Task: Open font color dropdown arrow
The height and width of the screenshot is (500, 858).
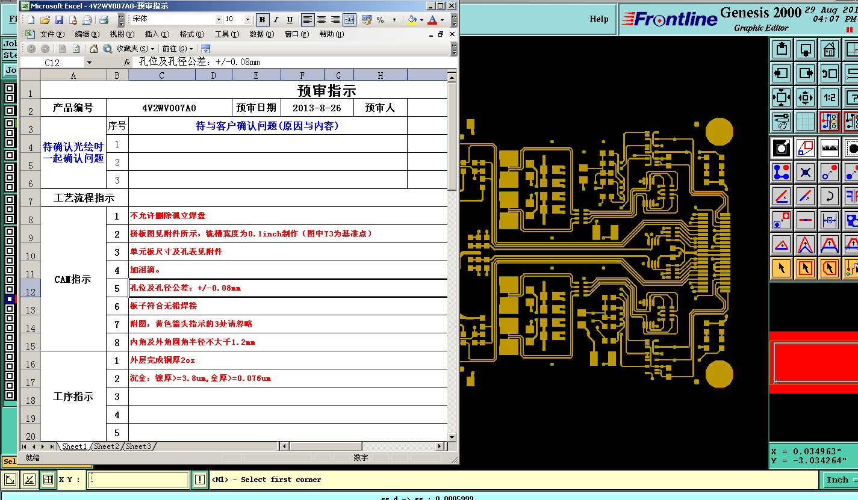Action: coord(442,20)
